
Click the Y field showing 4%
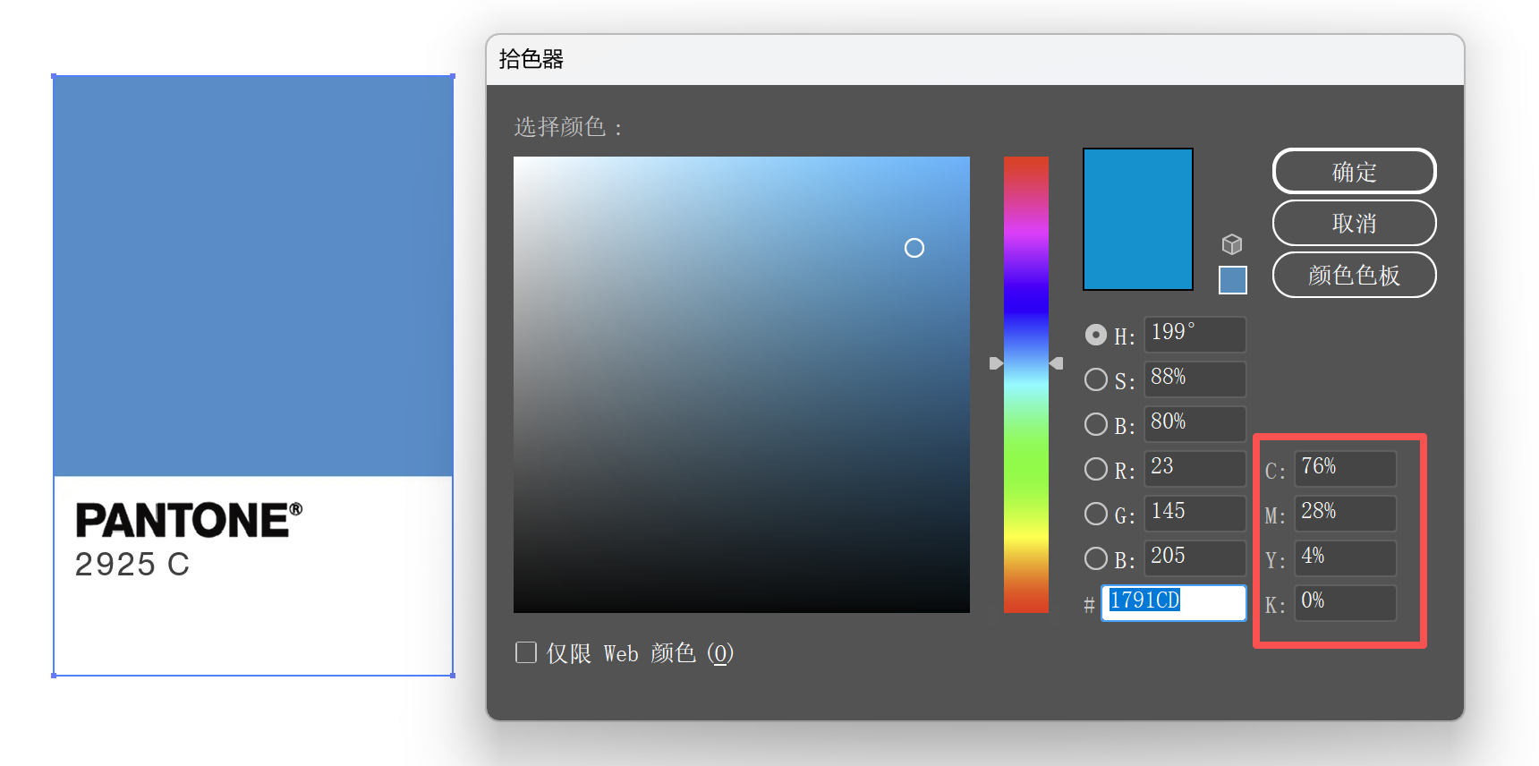point(1346,557)
